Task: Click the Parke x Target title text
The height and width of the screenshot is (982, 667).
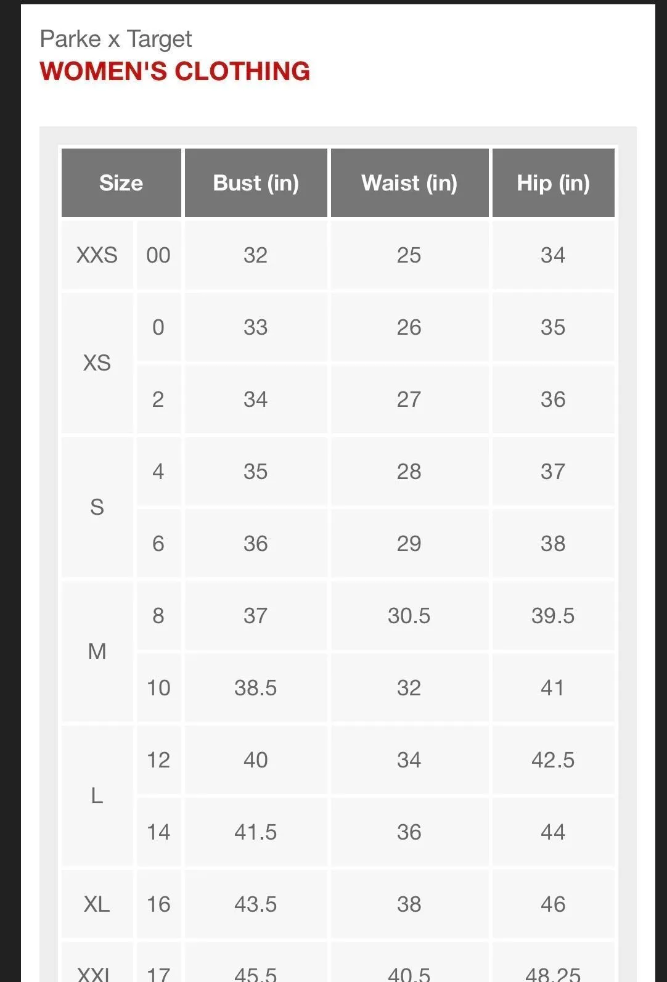Action: point(116,39)
